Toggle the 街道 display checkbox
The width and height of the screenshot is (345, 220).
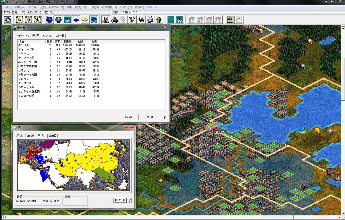[32, 201]
